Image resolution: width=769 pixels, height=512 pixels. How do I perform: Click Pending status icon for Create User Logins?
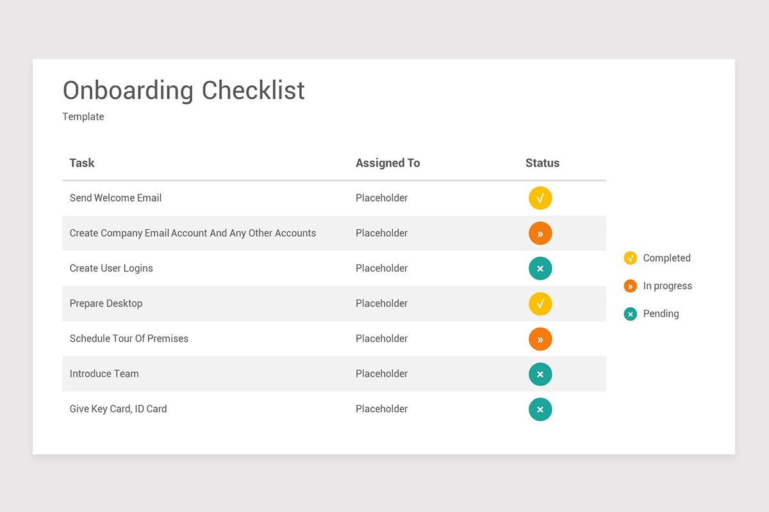(540, 269)
